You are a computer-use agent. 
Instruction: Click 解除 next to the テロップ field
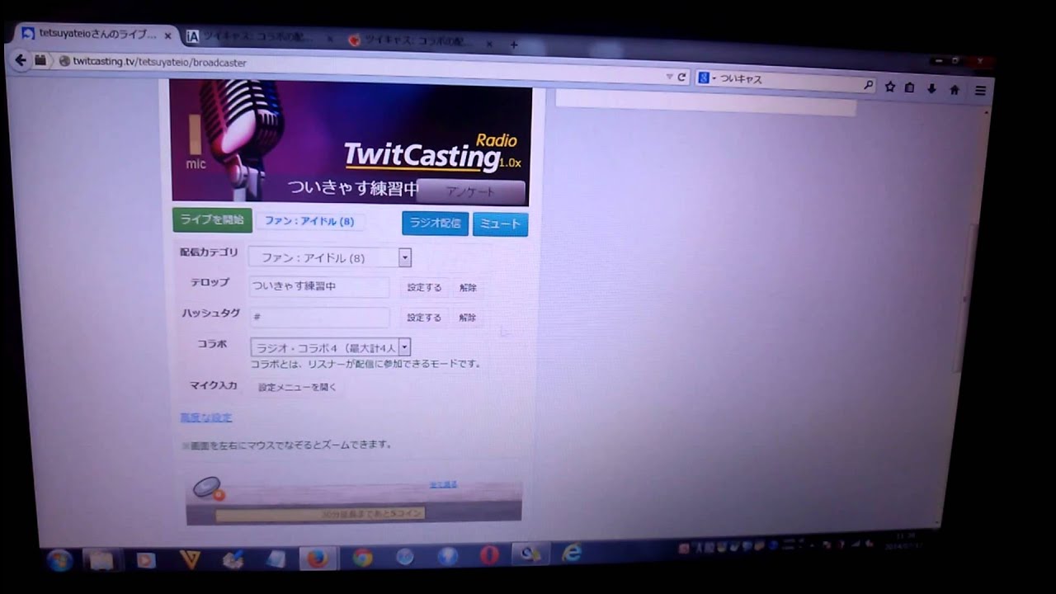(x=468, y=288)
